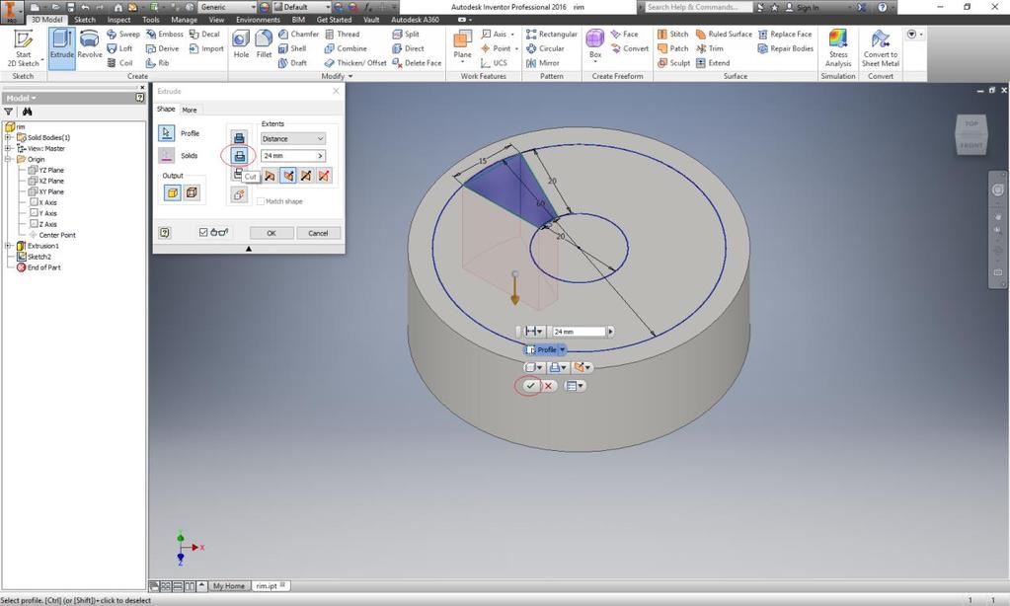Open the mini-toolbar Profile dropdown
This screenshot has width=1010, height=606.
pyautogui.click(x=563, y=349)
